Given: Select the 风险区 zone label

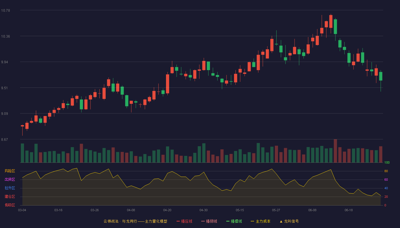Looking at the screenshot, I should (10, 171).
